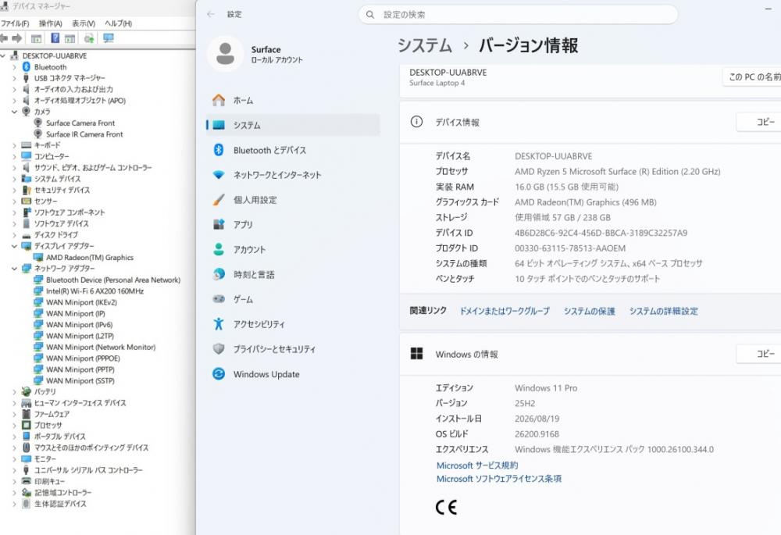Screen dimensions: 781x535
Task: Select ヒューマン インターフェイス デバイス row
Action: [x=80, y=402]
